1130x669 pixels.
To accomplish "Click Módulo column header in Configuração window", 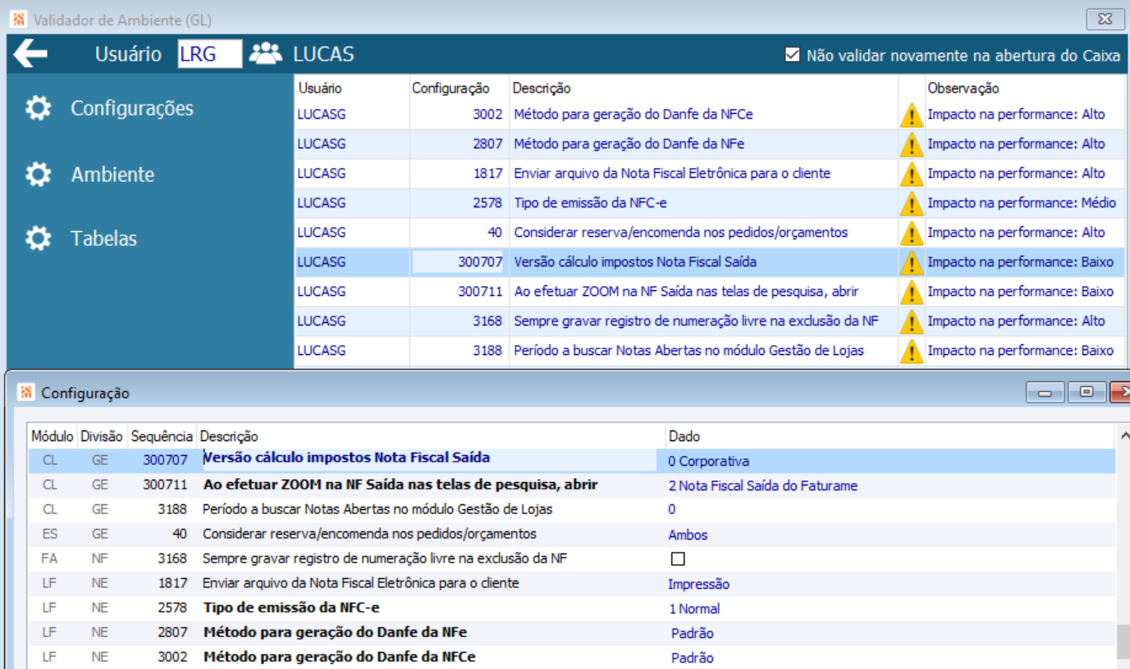I will tap(53, 437).
